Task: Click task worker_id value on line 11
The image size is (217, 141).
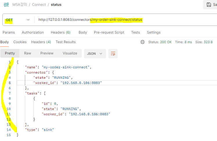Action: click(90, 114)
